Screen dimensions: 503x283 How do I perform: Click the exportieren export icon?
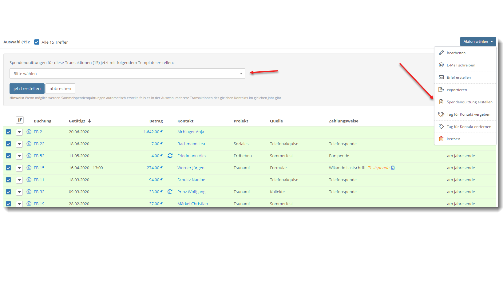(x=442, y=90)
